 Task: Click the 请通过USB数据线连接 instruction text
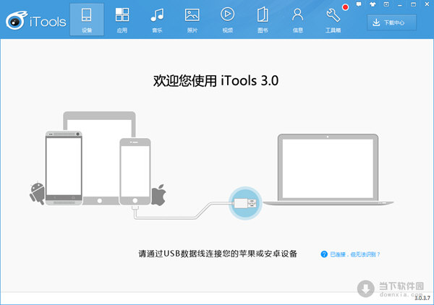coord(218,254)
